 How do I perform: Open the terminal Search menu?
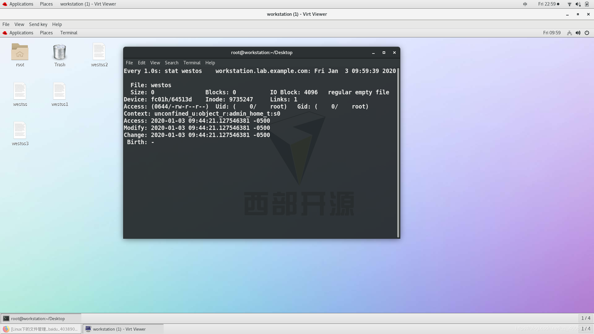[x=172, y=63]
